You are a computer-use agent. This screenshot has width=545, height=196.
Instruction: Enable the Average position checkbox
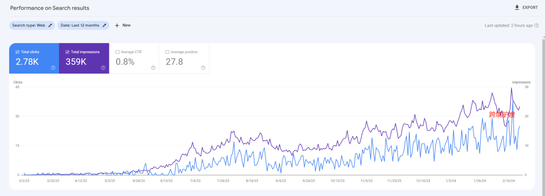pyautogui.click(x=168, y=52)
